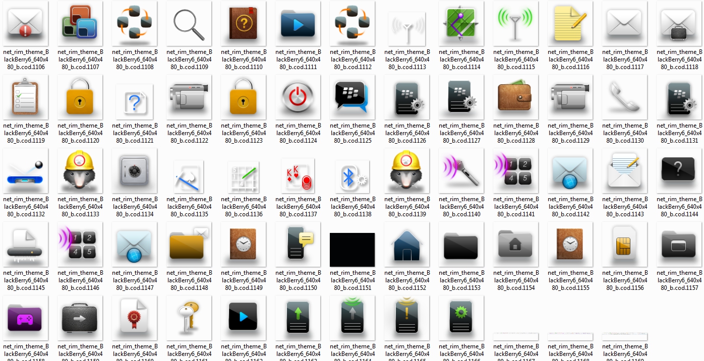Select the envelope with red alert icon, file 1106
Image resolution: width=704 pixels, height=361 pixels.
(26, 23)
